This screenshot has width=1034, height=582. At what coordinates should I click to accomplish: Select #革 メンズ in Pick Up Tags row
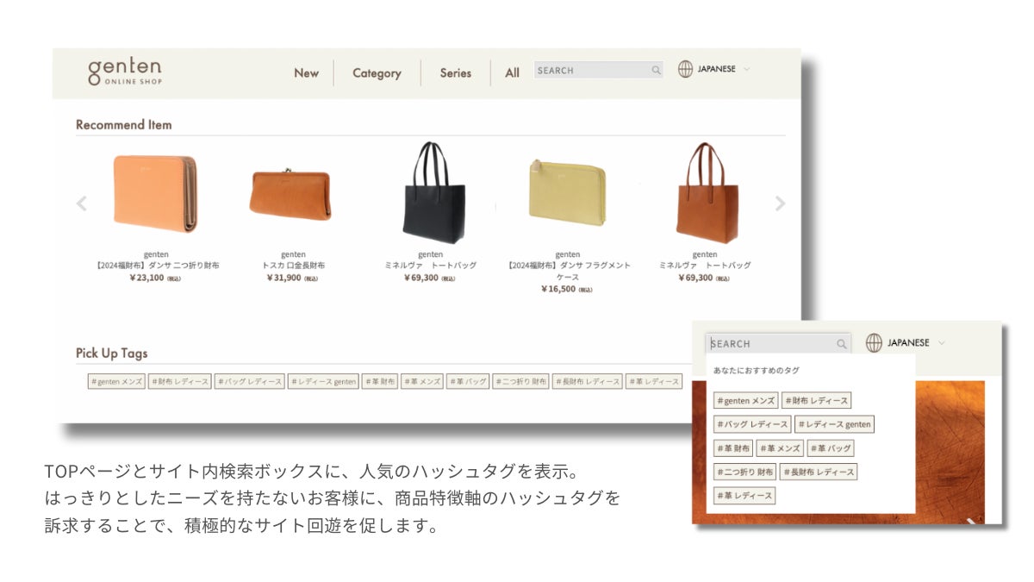(x=422, y=381)
